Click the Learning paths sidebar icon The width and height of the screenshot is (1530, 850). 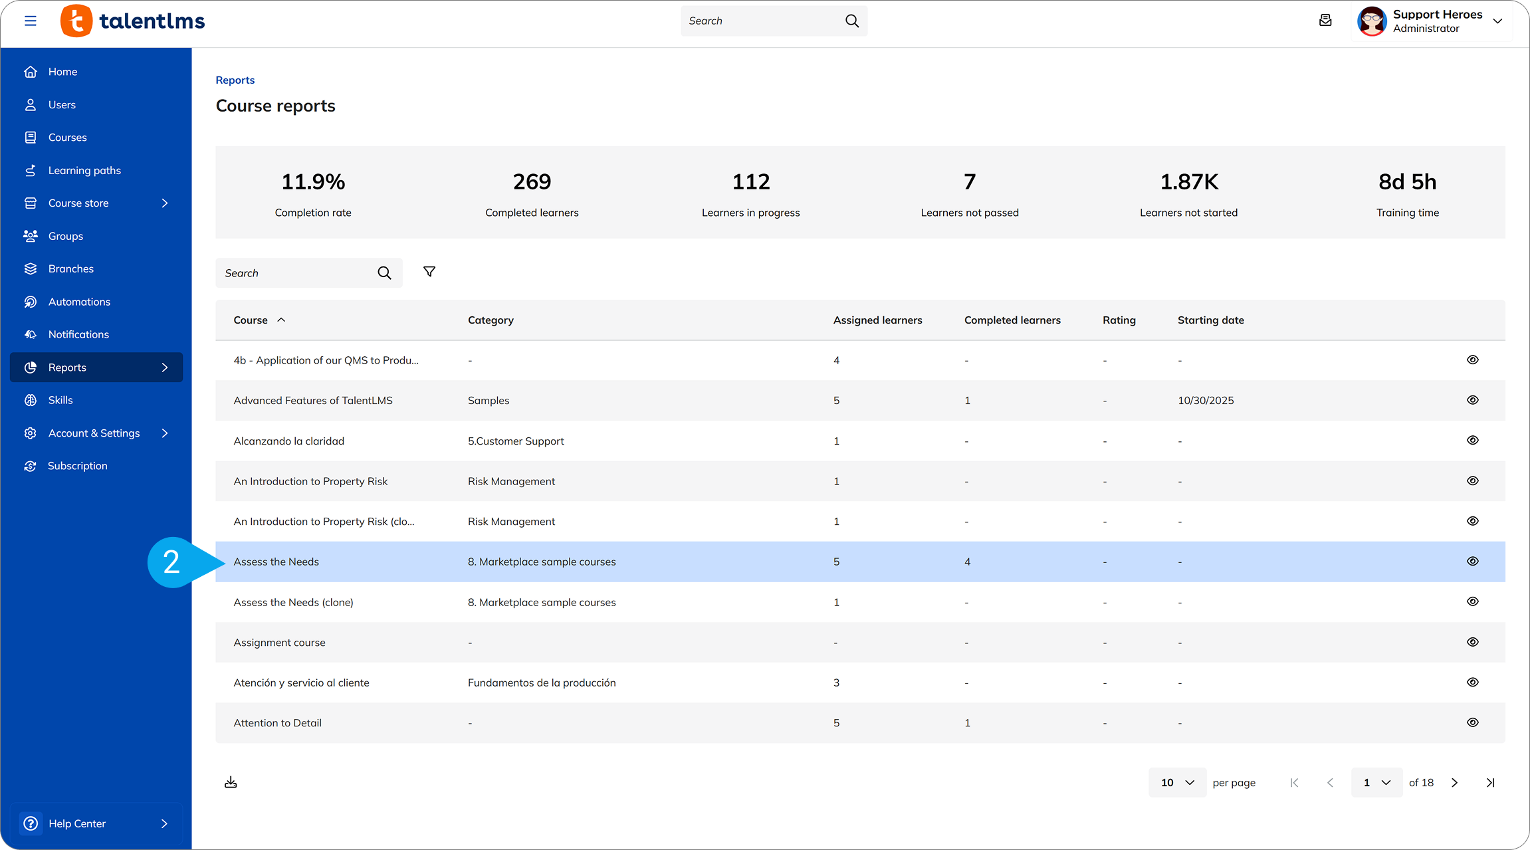(31, 170)
